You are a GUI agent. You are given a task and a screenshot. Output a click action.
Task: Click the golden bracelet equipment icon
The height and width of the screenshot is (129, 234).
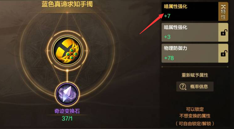[x=67, y=51]
